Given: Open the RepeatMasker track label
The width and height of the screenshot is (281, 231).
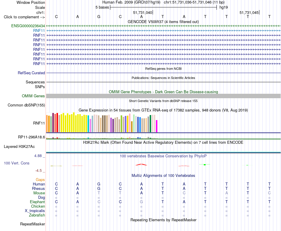Looking at the screenshot, I should tap(33, 224).
